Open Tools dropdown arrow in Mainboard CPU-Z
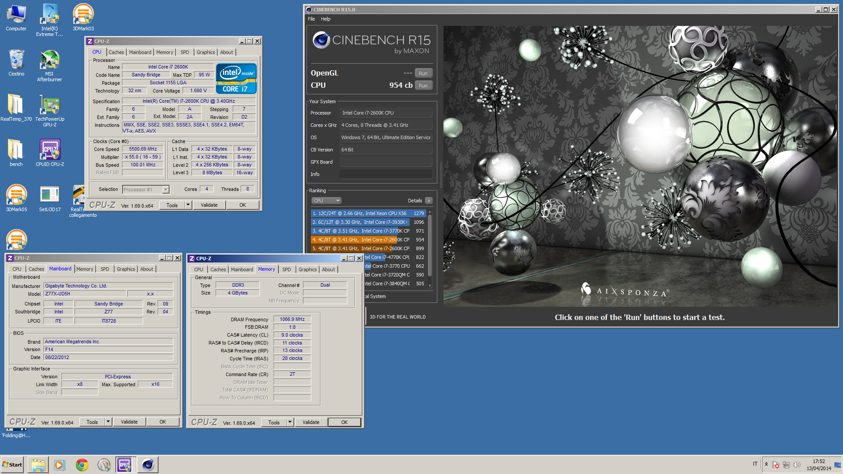The width and height of the screenshot is (843, 474). 108,422
